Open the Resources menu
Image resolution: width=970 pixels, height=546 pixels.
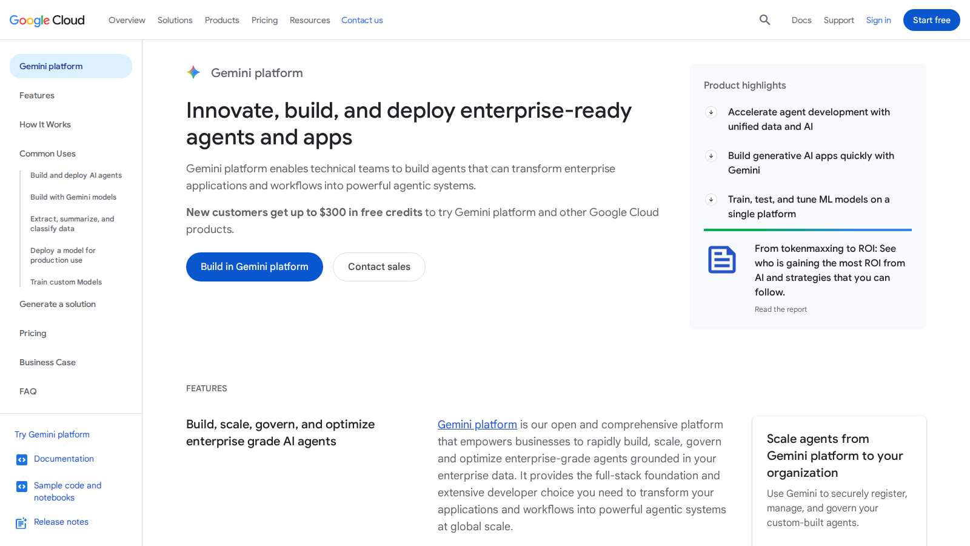[x=310, y=20]
